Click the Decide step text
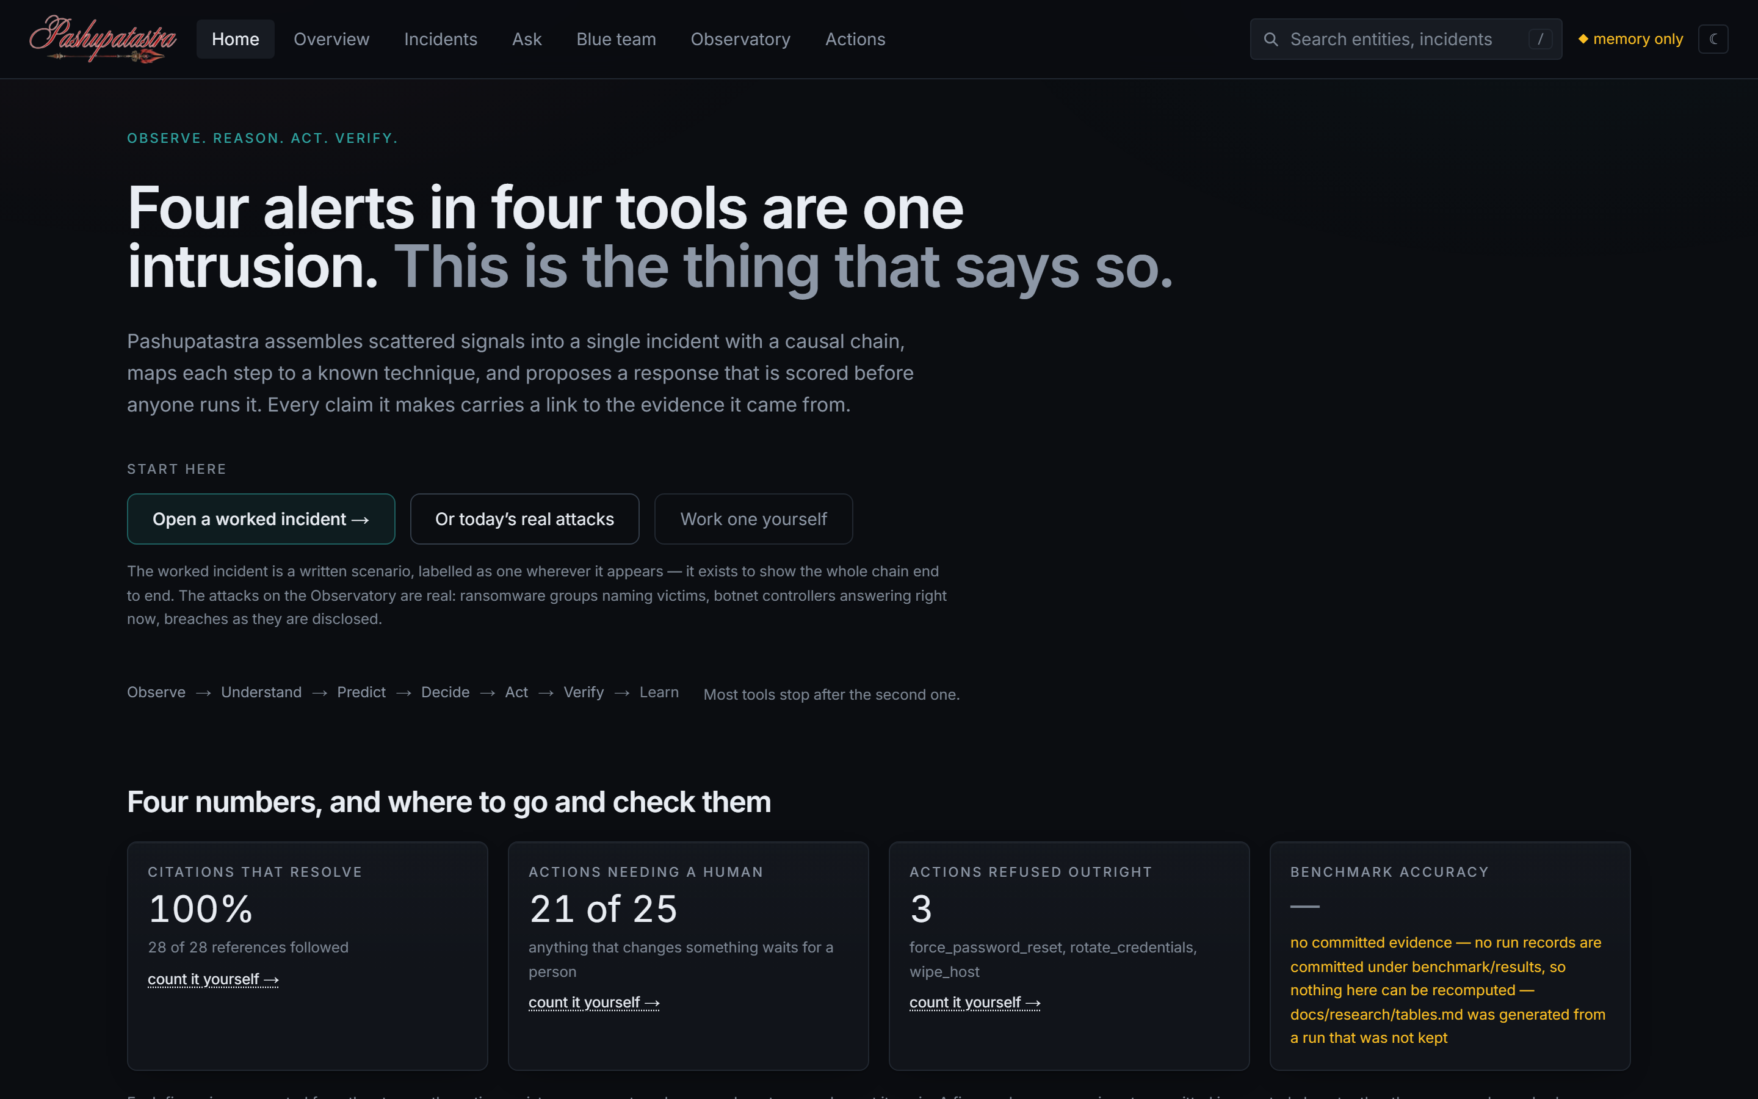Viewport: 1758px width, 1099px height. 446,692
